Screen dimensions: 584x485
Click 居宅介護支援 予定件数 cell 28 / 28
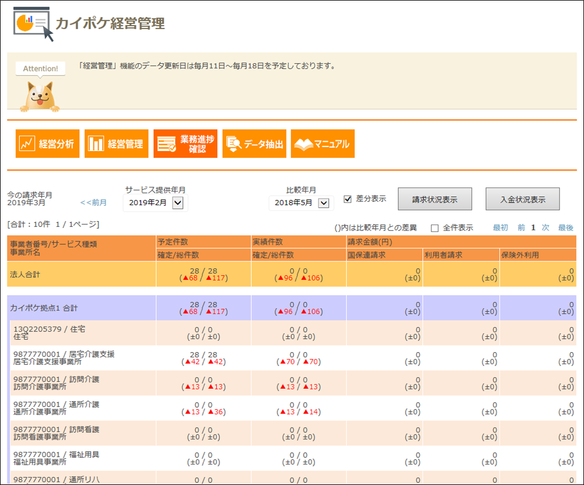(x=203, y=358)
